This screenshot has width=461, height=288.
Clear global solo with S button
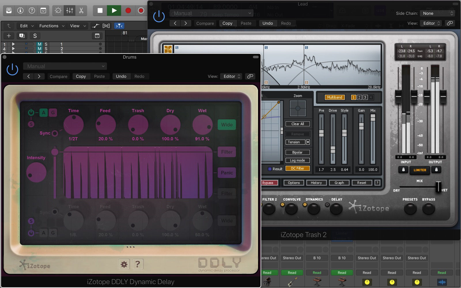(35, 36)
